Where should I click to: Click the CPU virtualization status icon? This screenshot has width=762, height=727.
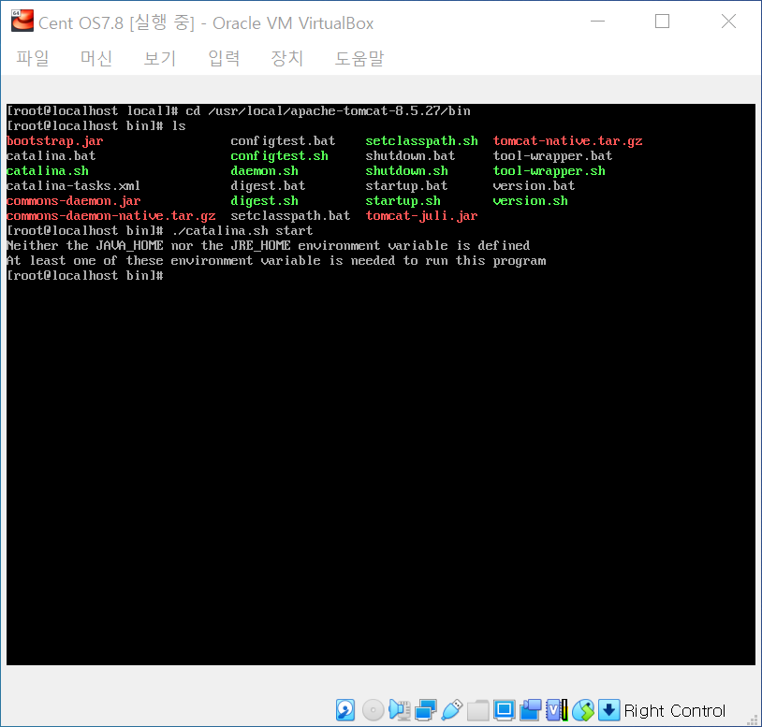[x=557, y=710]
